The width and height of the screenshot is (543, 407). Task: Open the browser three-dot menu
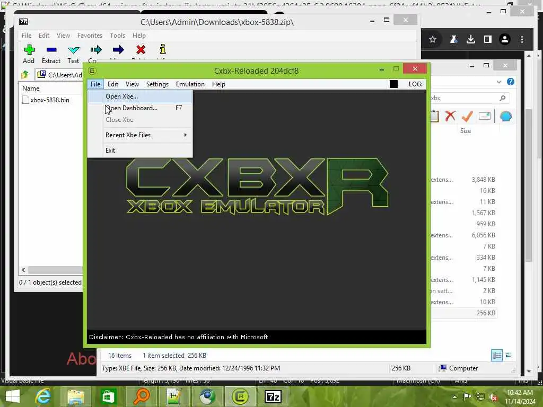tap(522, 39)
